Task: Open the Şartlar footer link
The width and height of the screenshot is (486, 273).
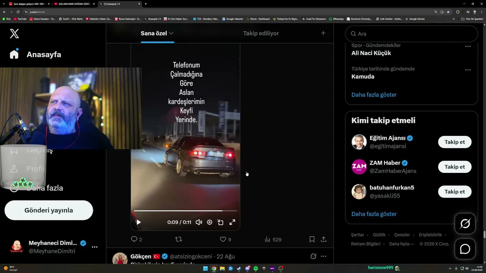Action: [x=358, y=235]
